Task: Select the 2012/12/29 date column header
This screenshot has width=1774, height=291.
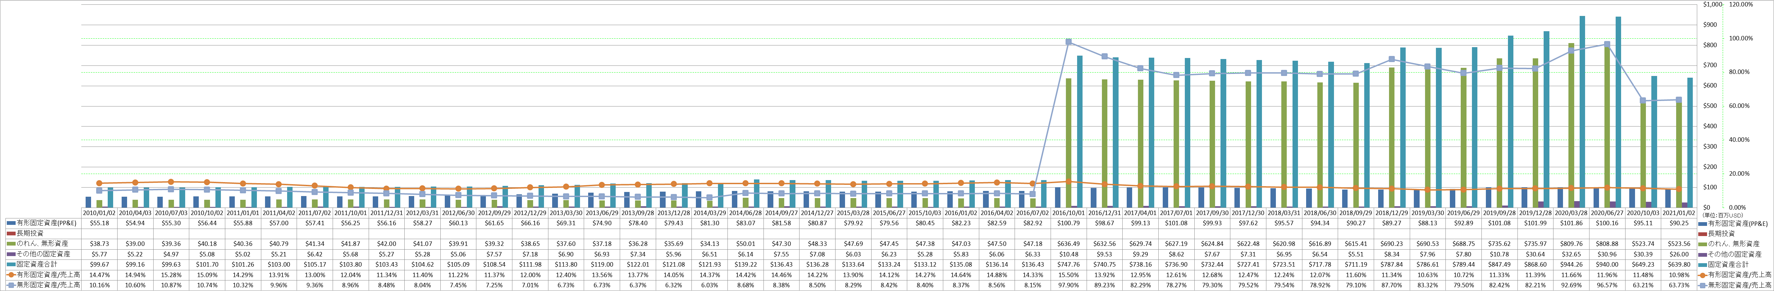Action: pyautogui.click(x=531, y=214)
